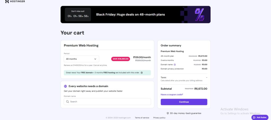271x120 pixels.
Task: Click the purple percent graphic in banner
Action: click(199, 15)
